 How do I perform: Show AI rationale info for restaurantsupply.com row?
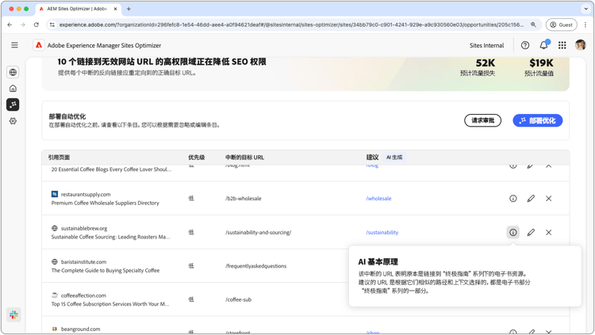point(513,199)
